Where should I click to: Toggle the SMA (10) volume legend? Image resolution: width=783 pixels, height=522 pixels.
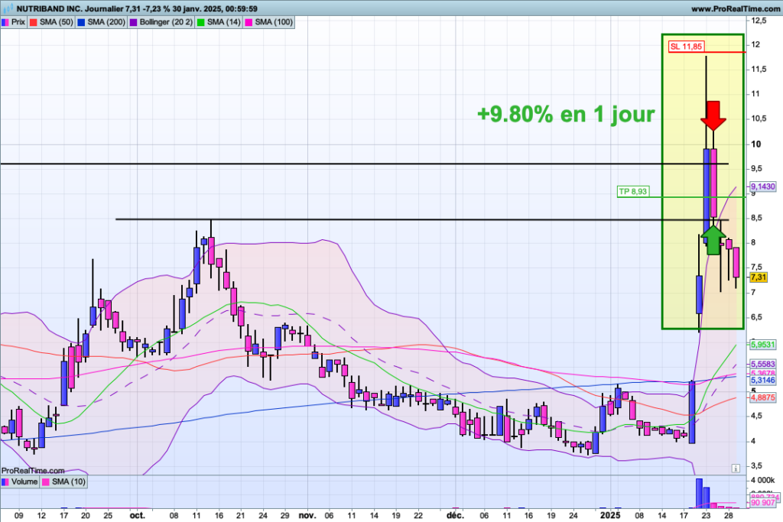point(64,481)
